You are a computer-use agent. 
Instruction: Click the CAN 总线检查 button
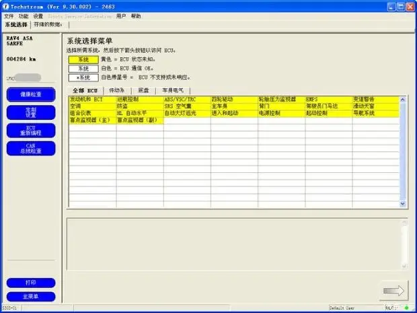tap(31, 149)
